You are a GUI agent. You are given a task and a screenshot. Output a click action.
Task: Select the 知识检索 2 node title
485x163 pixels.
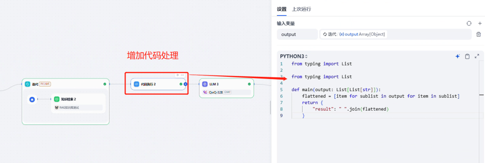click(69, 99)
